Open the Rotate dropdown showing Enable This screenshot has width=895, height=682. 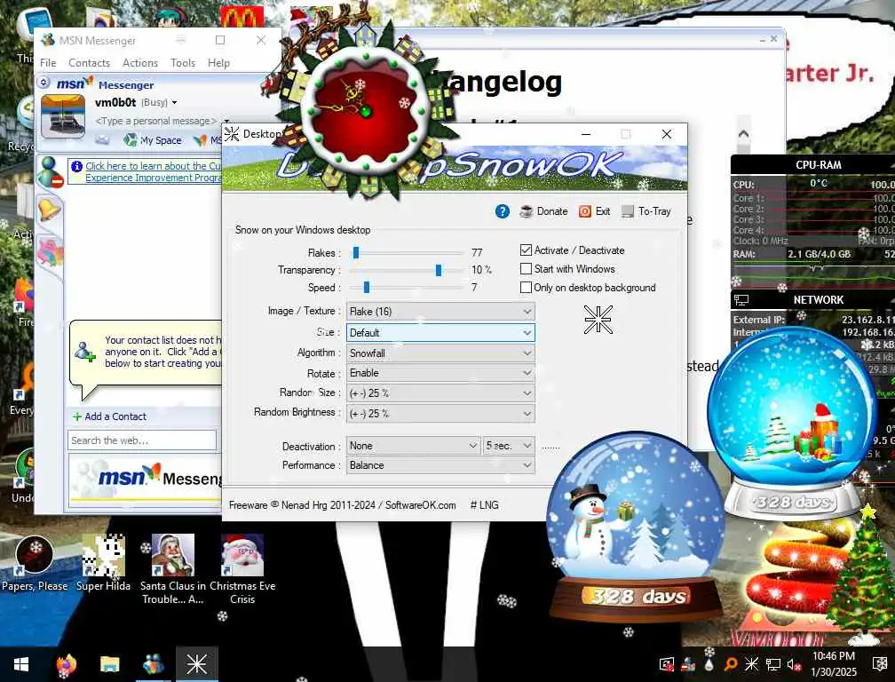[x=440, y=373]
